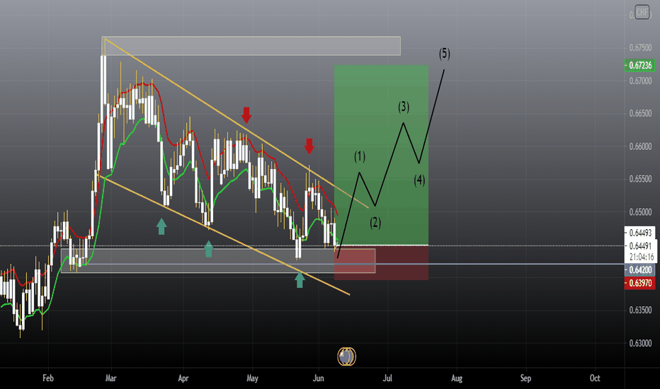Open the economic event marker near June
660x389 pixels.
pyautogui.click(x=347, y=356)
